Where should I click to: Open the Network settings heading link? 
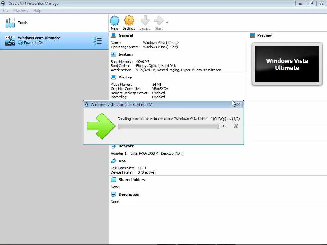pos(126,146)
